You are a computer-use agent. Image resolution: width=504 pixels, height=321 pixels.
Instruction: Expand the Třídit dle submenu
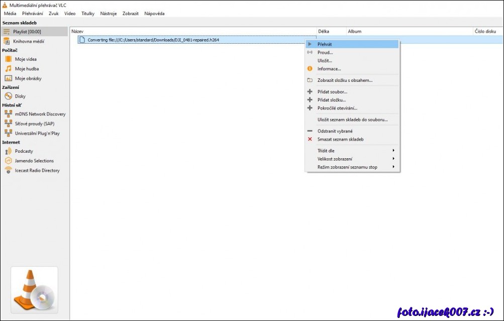coord(352,151)
